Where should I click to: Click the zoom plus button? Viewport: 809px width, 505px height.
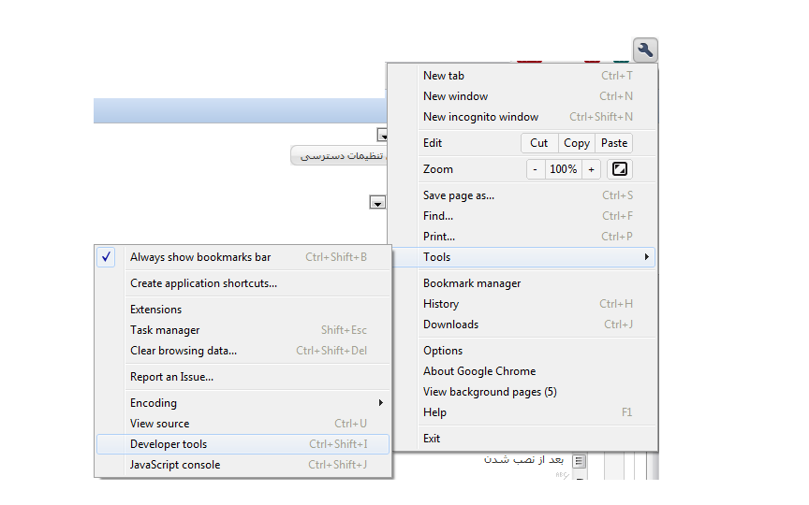tap(591, 169)
